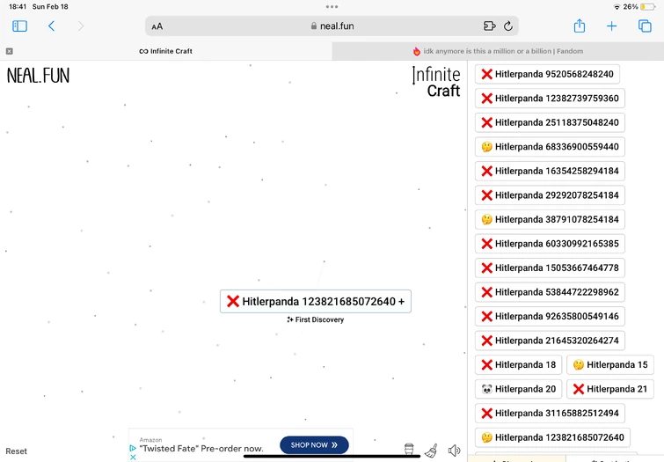The width and height of the screenshot is (664, 462).
Task: Go back to the previous page
Action: (x=51, y=26)
